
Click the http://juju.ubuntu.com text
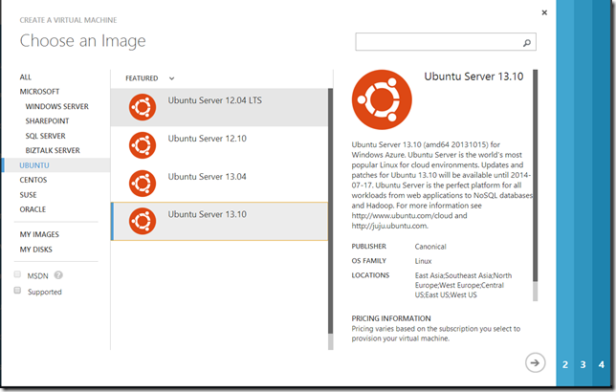[x=389, y=226]
